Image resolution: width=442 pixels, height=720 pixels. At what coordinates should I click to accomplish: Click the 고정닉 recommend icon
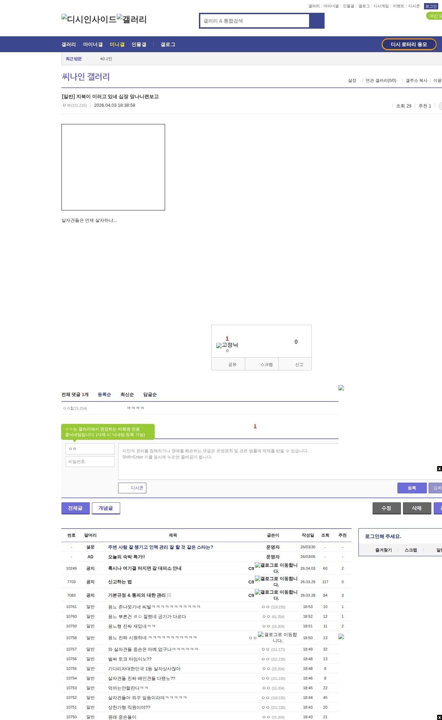tap(227, 345)
